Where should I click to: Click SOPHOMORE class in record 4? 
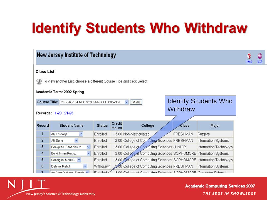click(x=185, y=153)
